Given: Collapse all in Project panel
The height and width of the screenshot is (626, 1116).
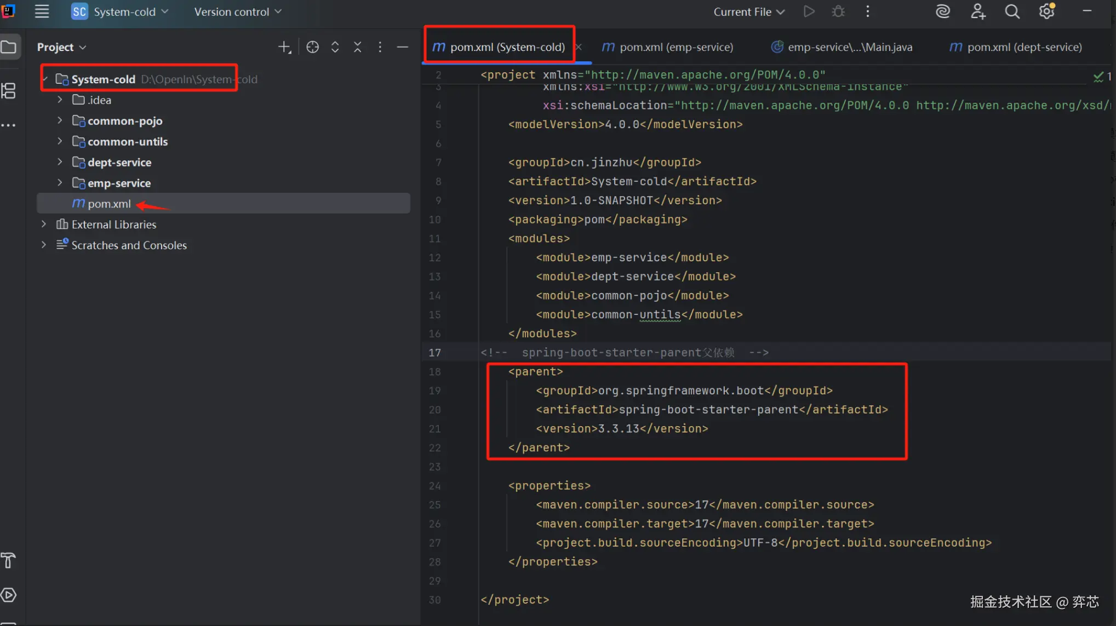Looking at the screenshot, I should click(357, 47).
